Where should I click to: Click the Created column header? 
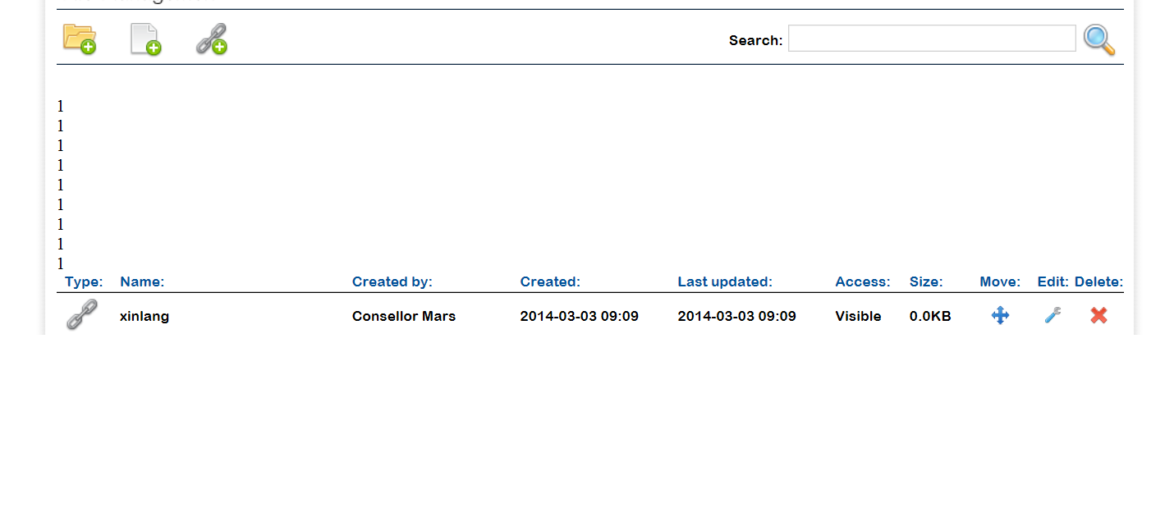(550, 281)
